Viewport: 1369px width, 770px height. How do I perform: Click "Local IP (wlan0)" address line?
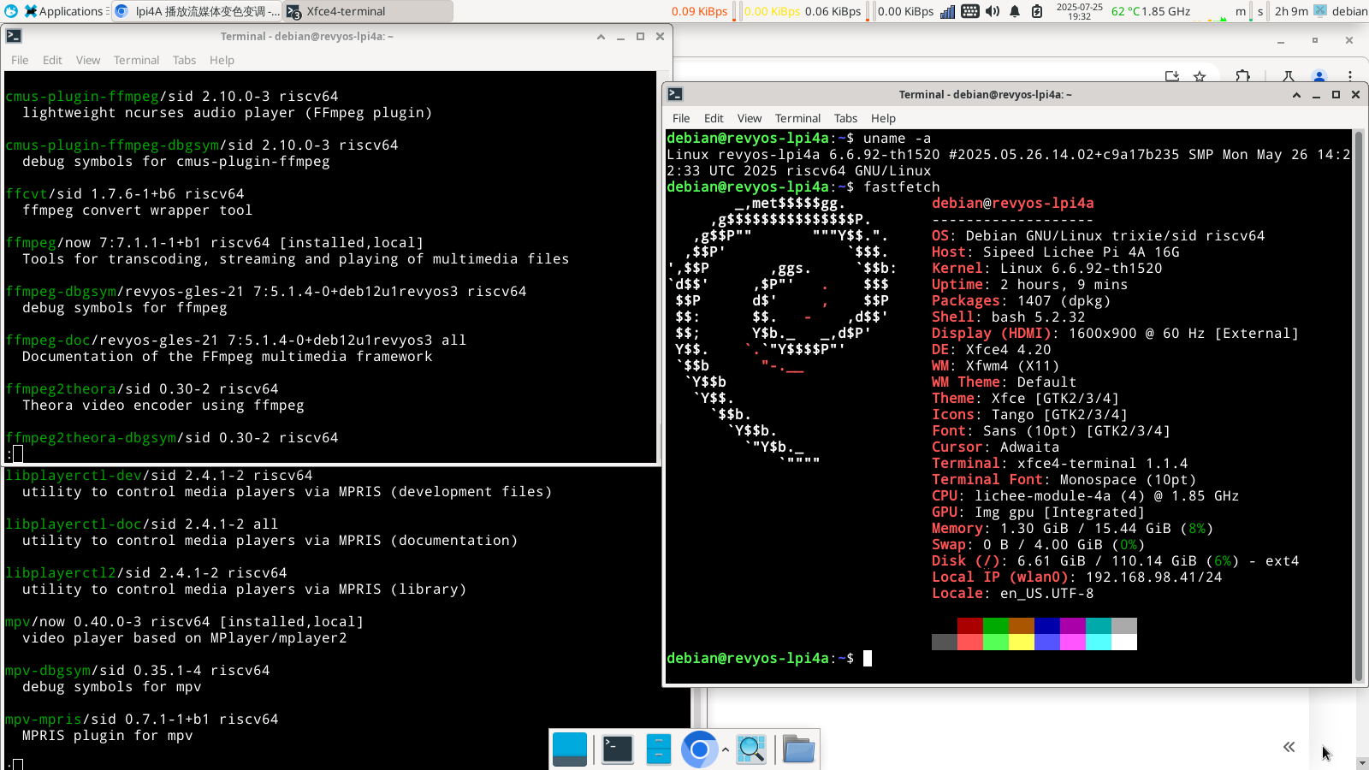point(1076,577)
